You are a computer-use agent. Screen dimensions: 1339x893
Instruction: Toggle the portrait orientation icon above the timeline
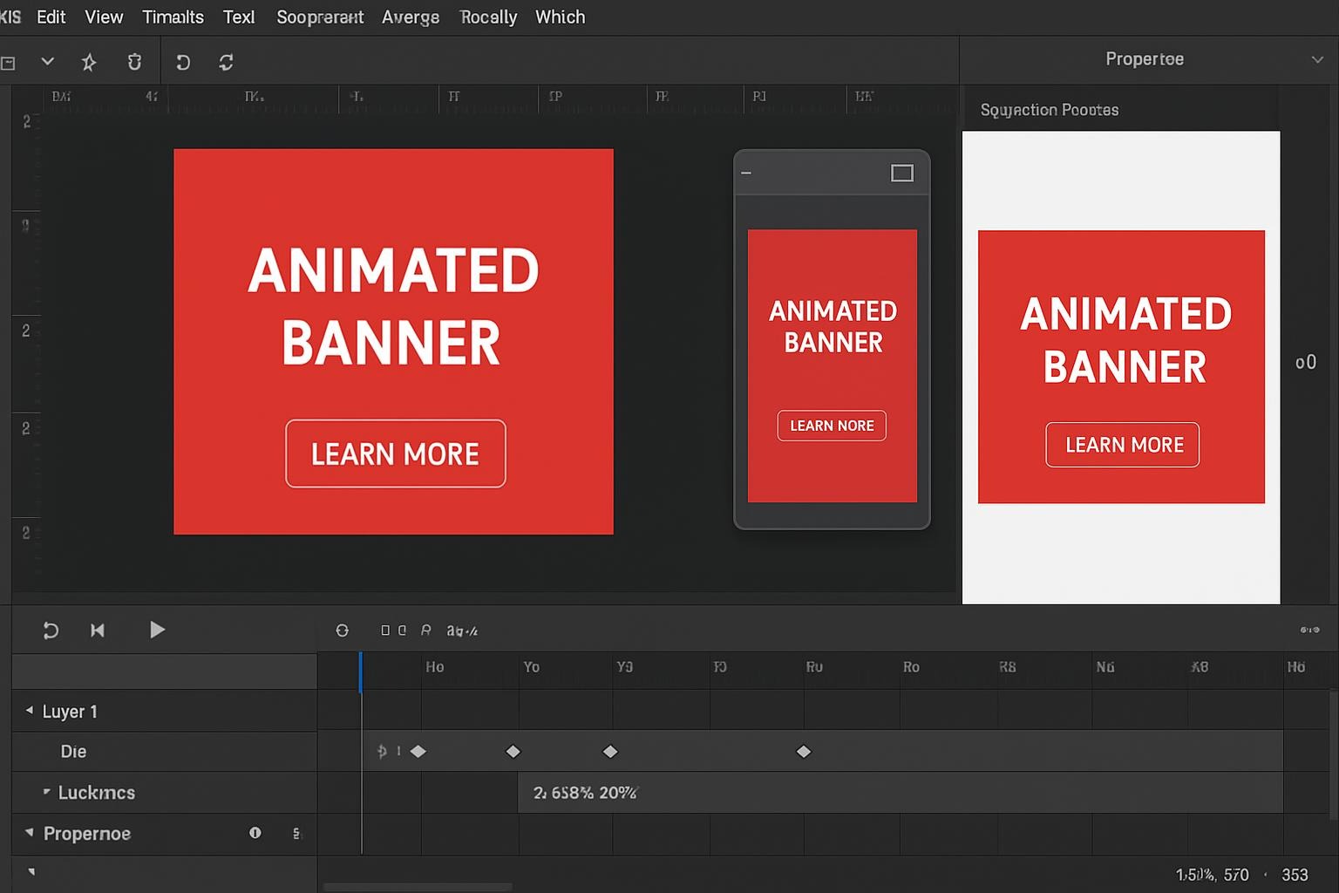click(384, 630)
